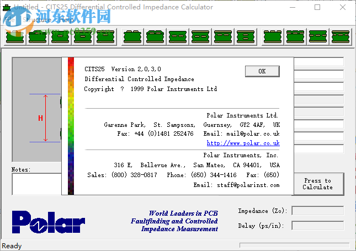Choose edge-coupled offset stripline differential icon
356x251 pixels.
coord(223,37)
